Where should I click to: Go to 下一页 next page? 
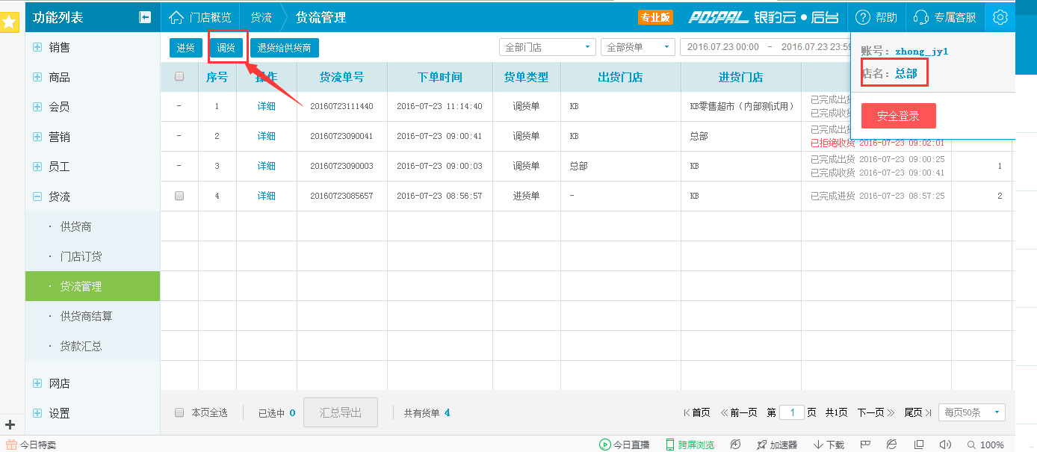[x=875, y=412]
